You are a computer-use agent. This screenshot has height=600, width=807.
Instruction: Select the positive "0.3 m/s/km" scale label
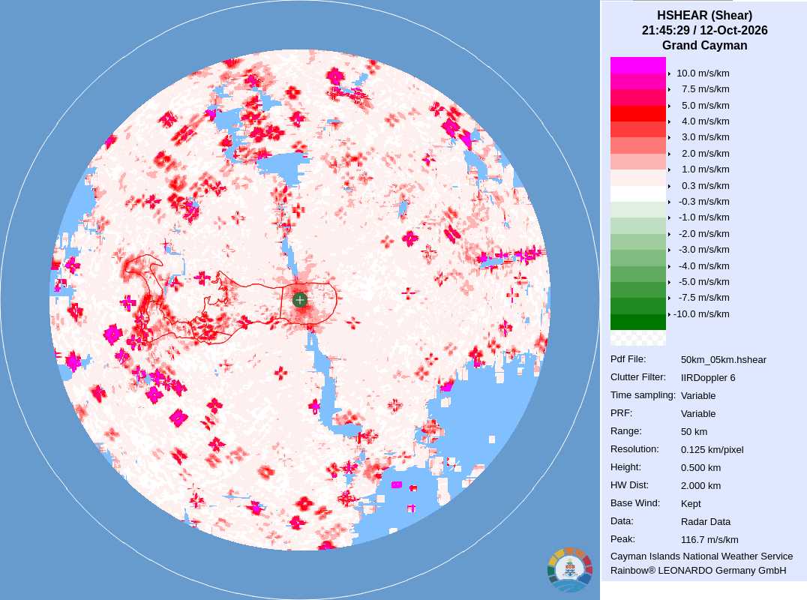[x=705, y=186]
